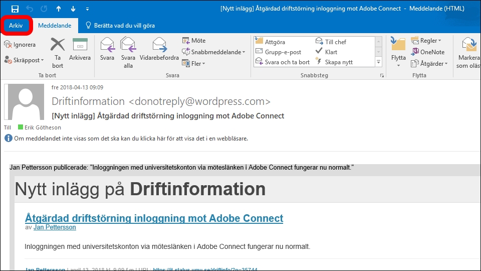Click the Ignorera button
481x271 pixels.
[x=20, y=45]
